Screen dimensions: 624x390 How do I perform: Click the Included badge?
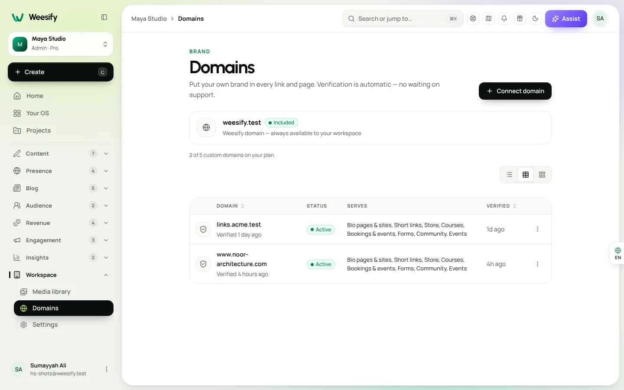pyautogui.click(x=281, y=123)
